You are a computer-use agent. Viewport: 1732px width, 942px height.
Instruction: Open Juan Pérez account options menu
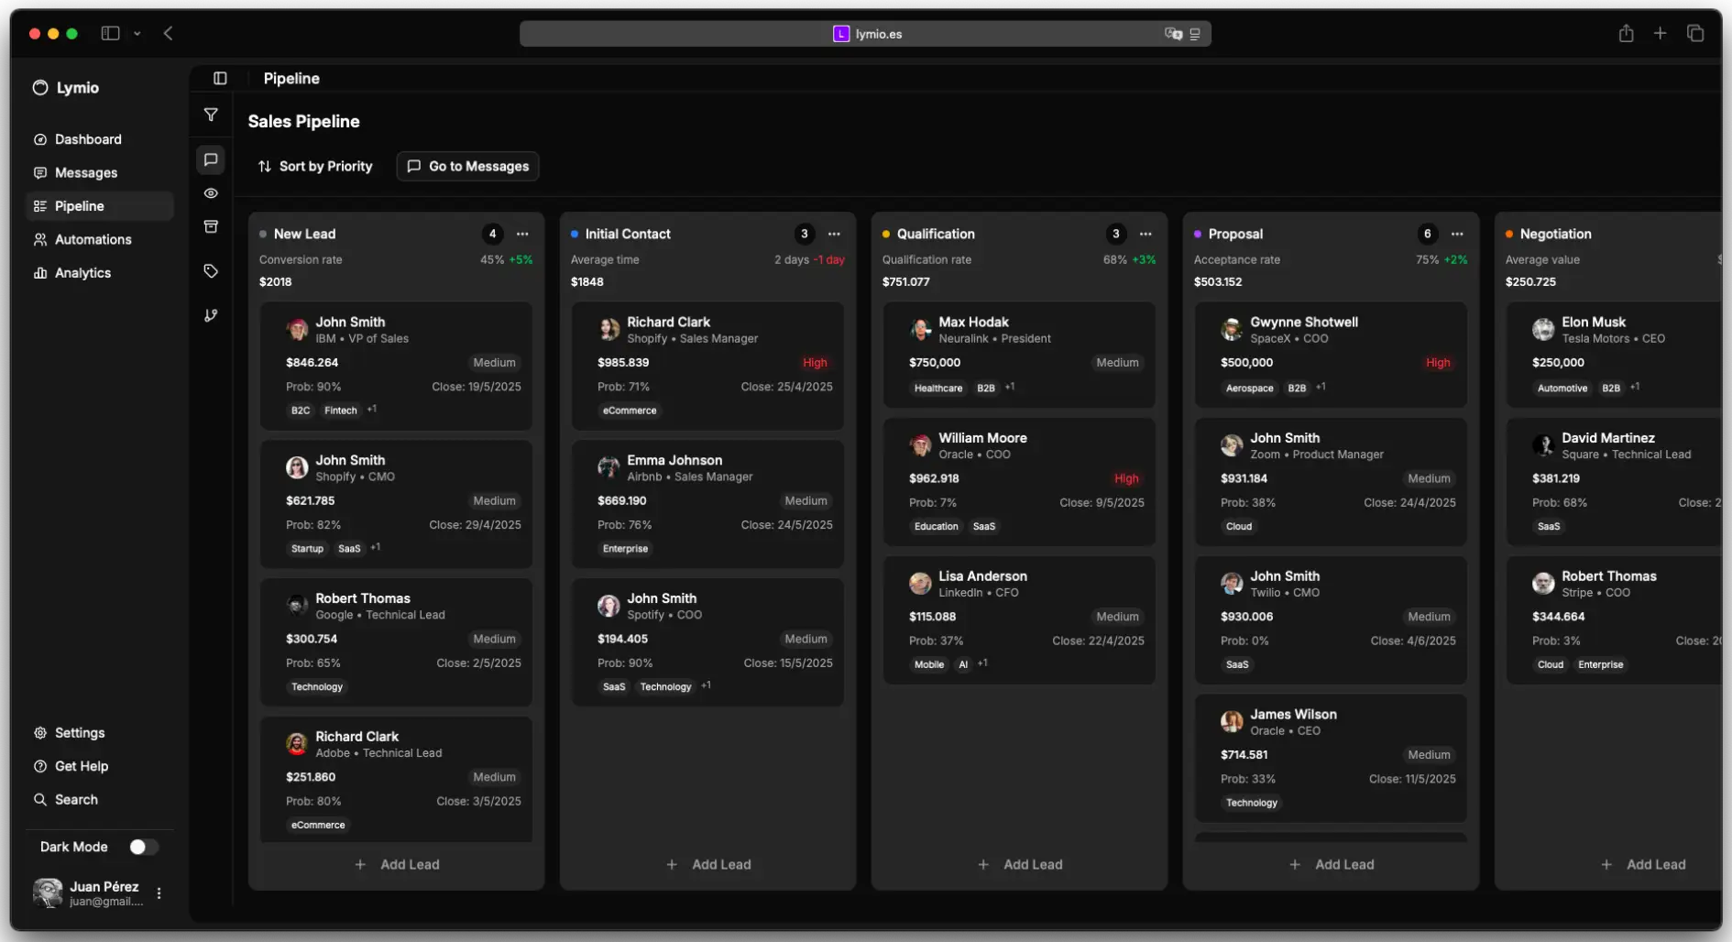pyautogui.click(x=159, y=893)
